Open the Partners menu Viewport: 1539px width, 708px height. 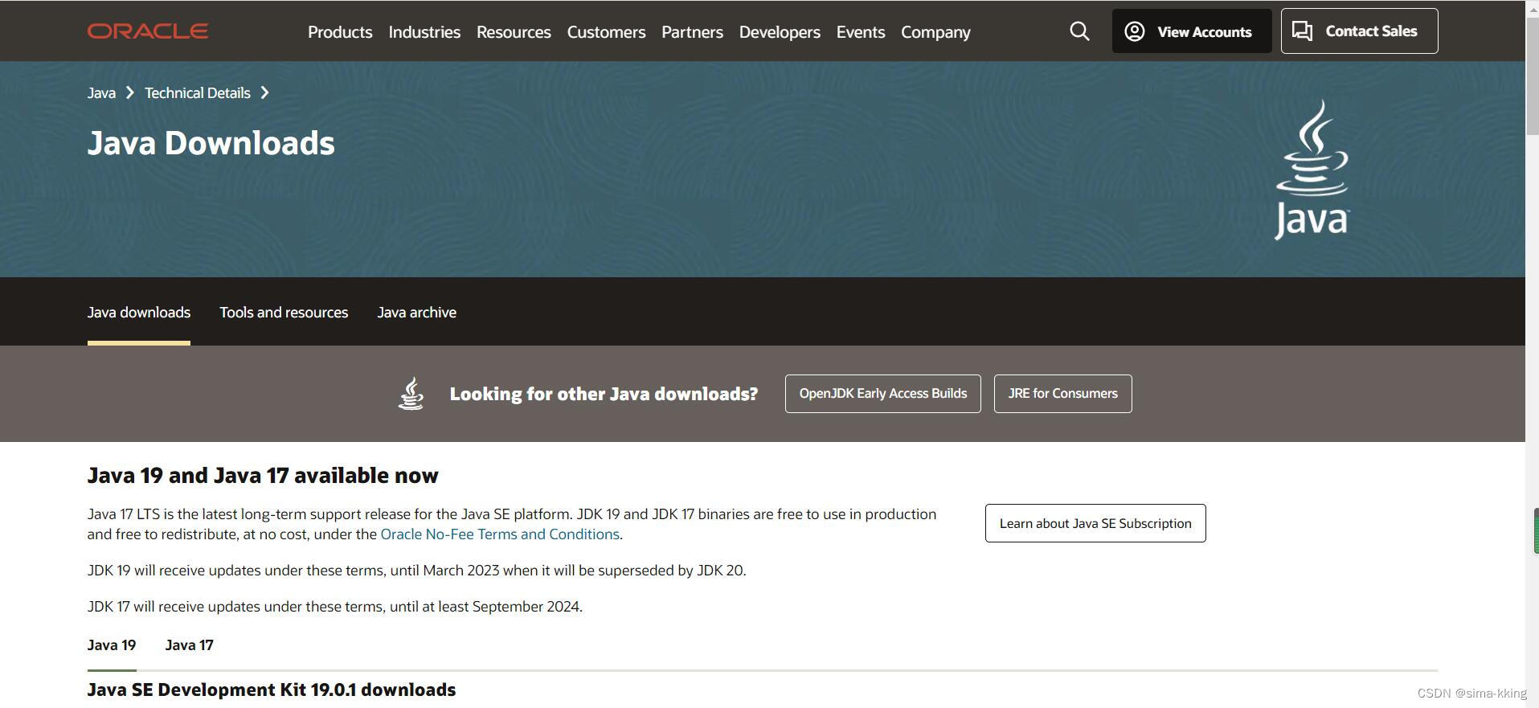coord(692,32)
